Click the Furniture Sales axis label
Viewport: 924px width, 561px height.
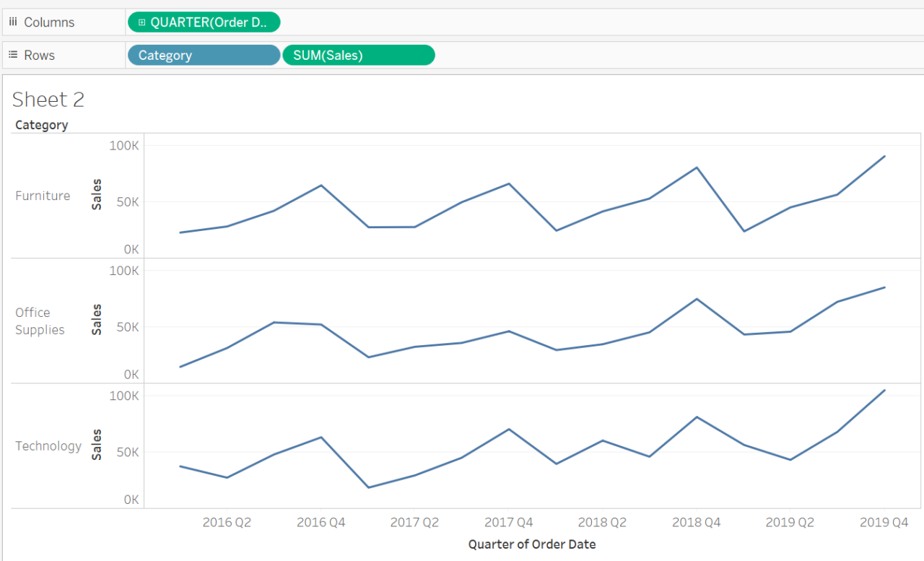click(96, 193)
